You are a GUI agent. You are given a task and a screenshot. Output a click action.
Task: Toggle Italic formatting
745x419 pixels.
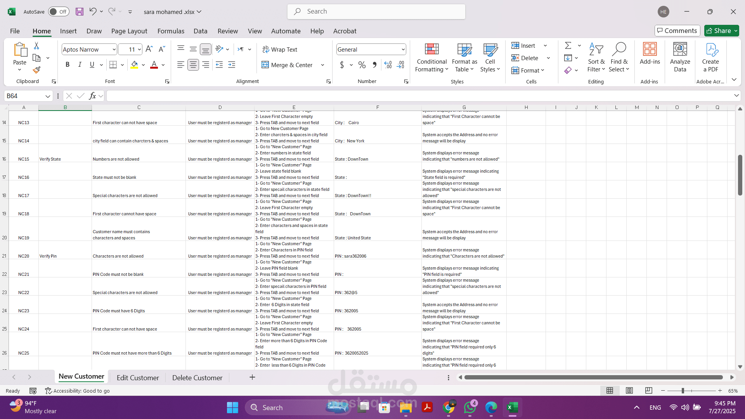(80, 65)
